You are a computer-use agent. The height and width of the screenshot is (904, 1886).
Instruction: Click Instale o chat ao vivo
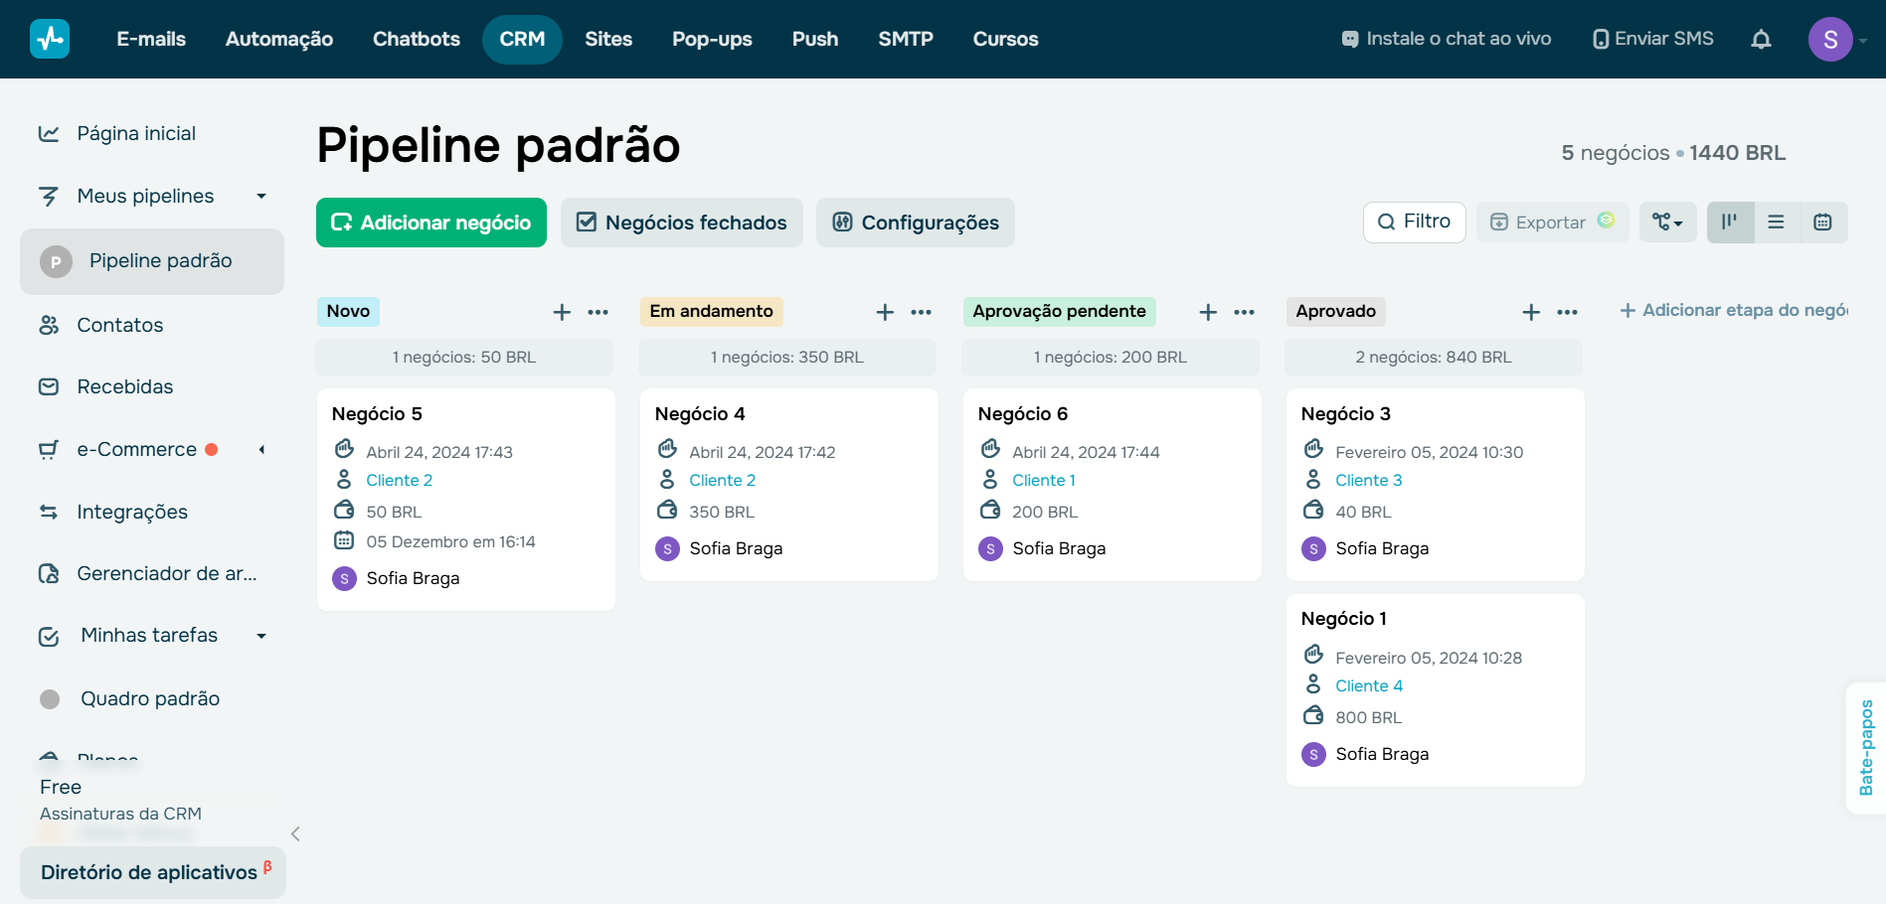(x=1447, y=39)
